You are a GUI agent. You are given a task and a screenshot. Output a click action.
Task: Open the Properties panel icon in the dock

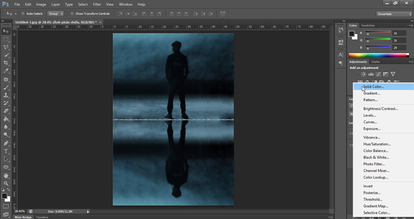click(341, 42)
